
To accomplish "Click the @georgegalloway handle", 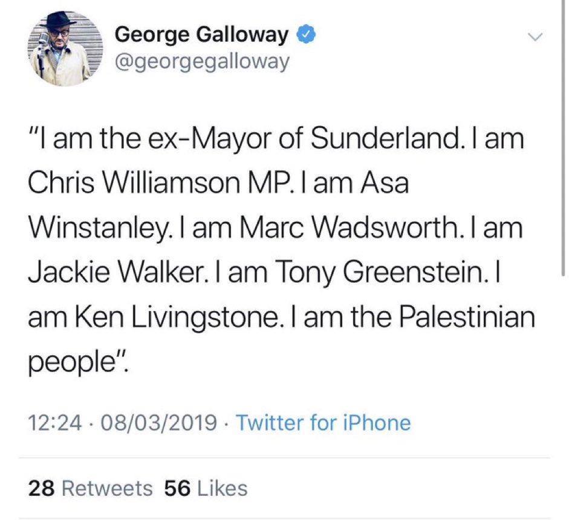I will [202, 62].
